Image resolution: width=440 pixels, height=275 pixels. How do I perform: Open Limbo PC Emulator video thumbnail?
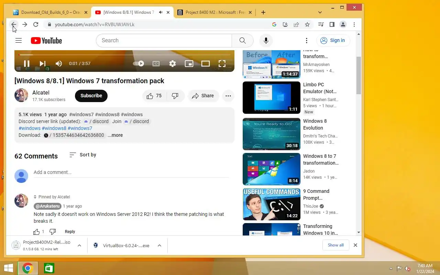272,98
